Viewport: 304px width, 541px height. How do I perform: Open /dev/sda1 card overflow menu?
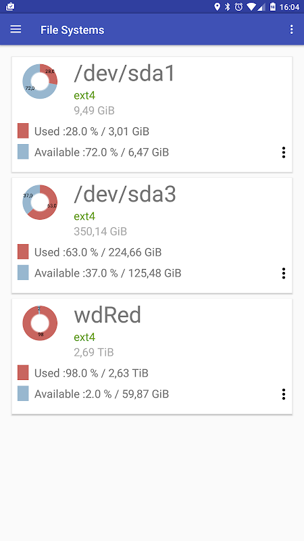coord(283,152)
